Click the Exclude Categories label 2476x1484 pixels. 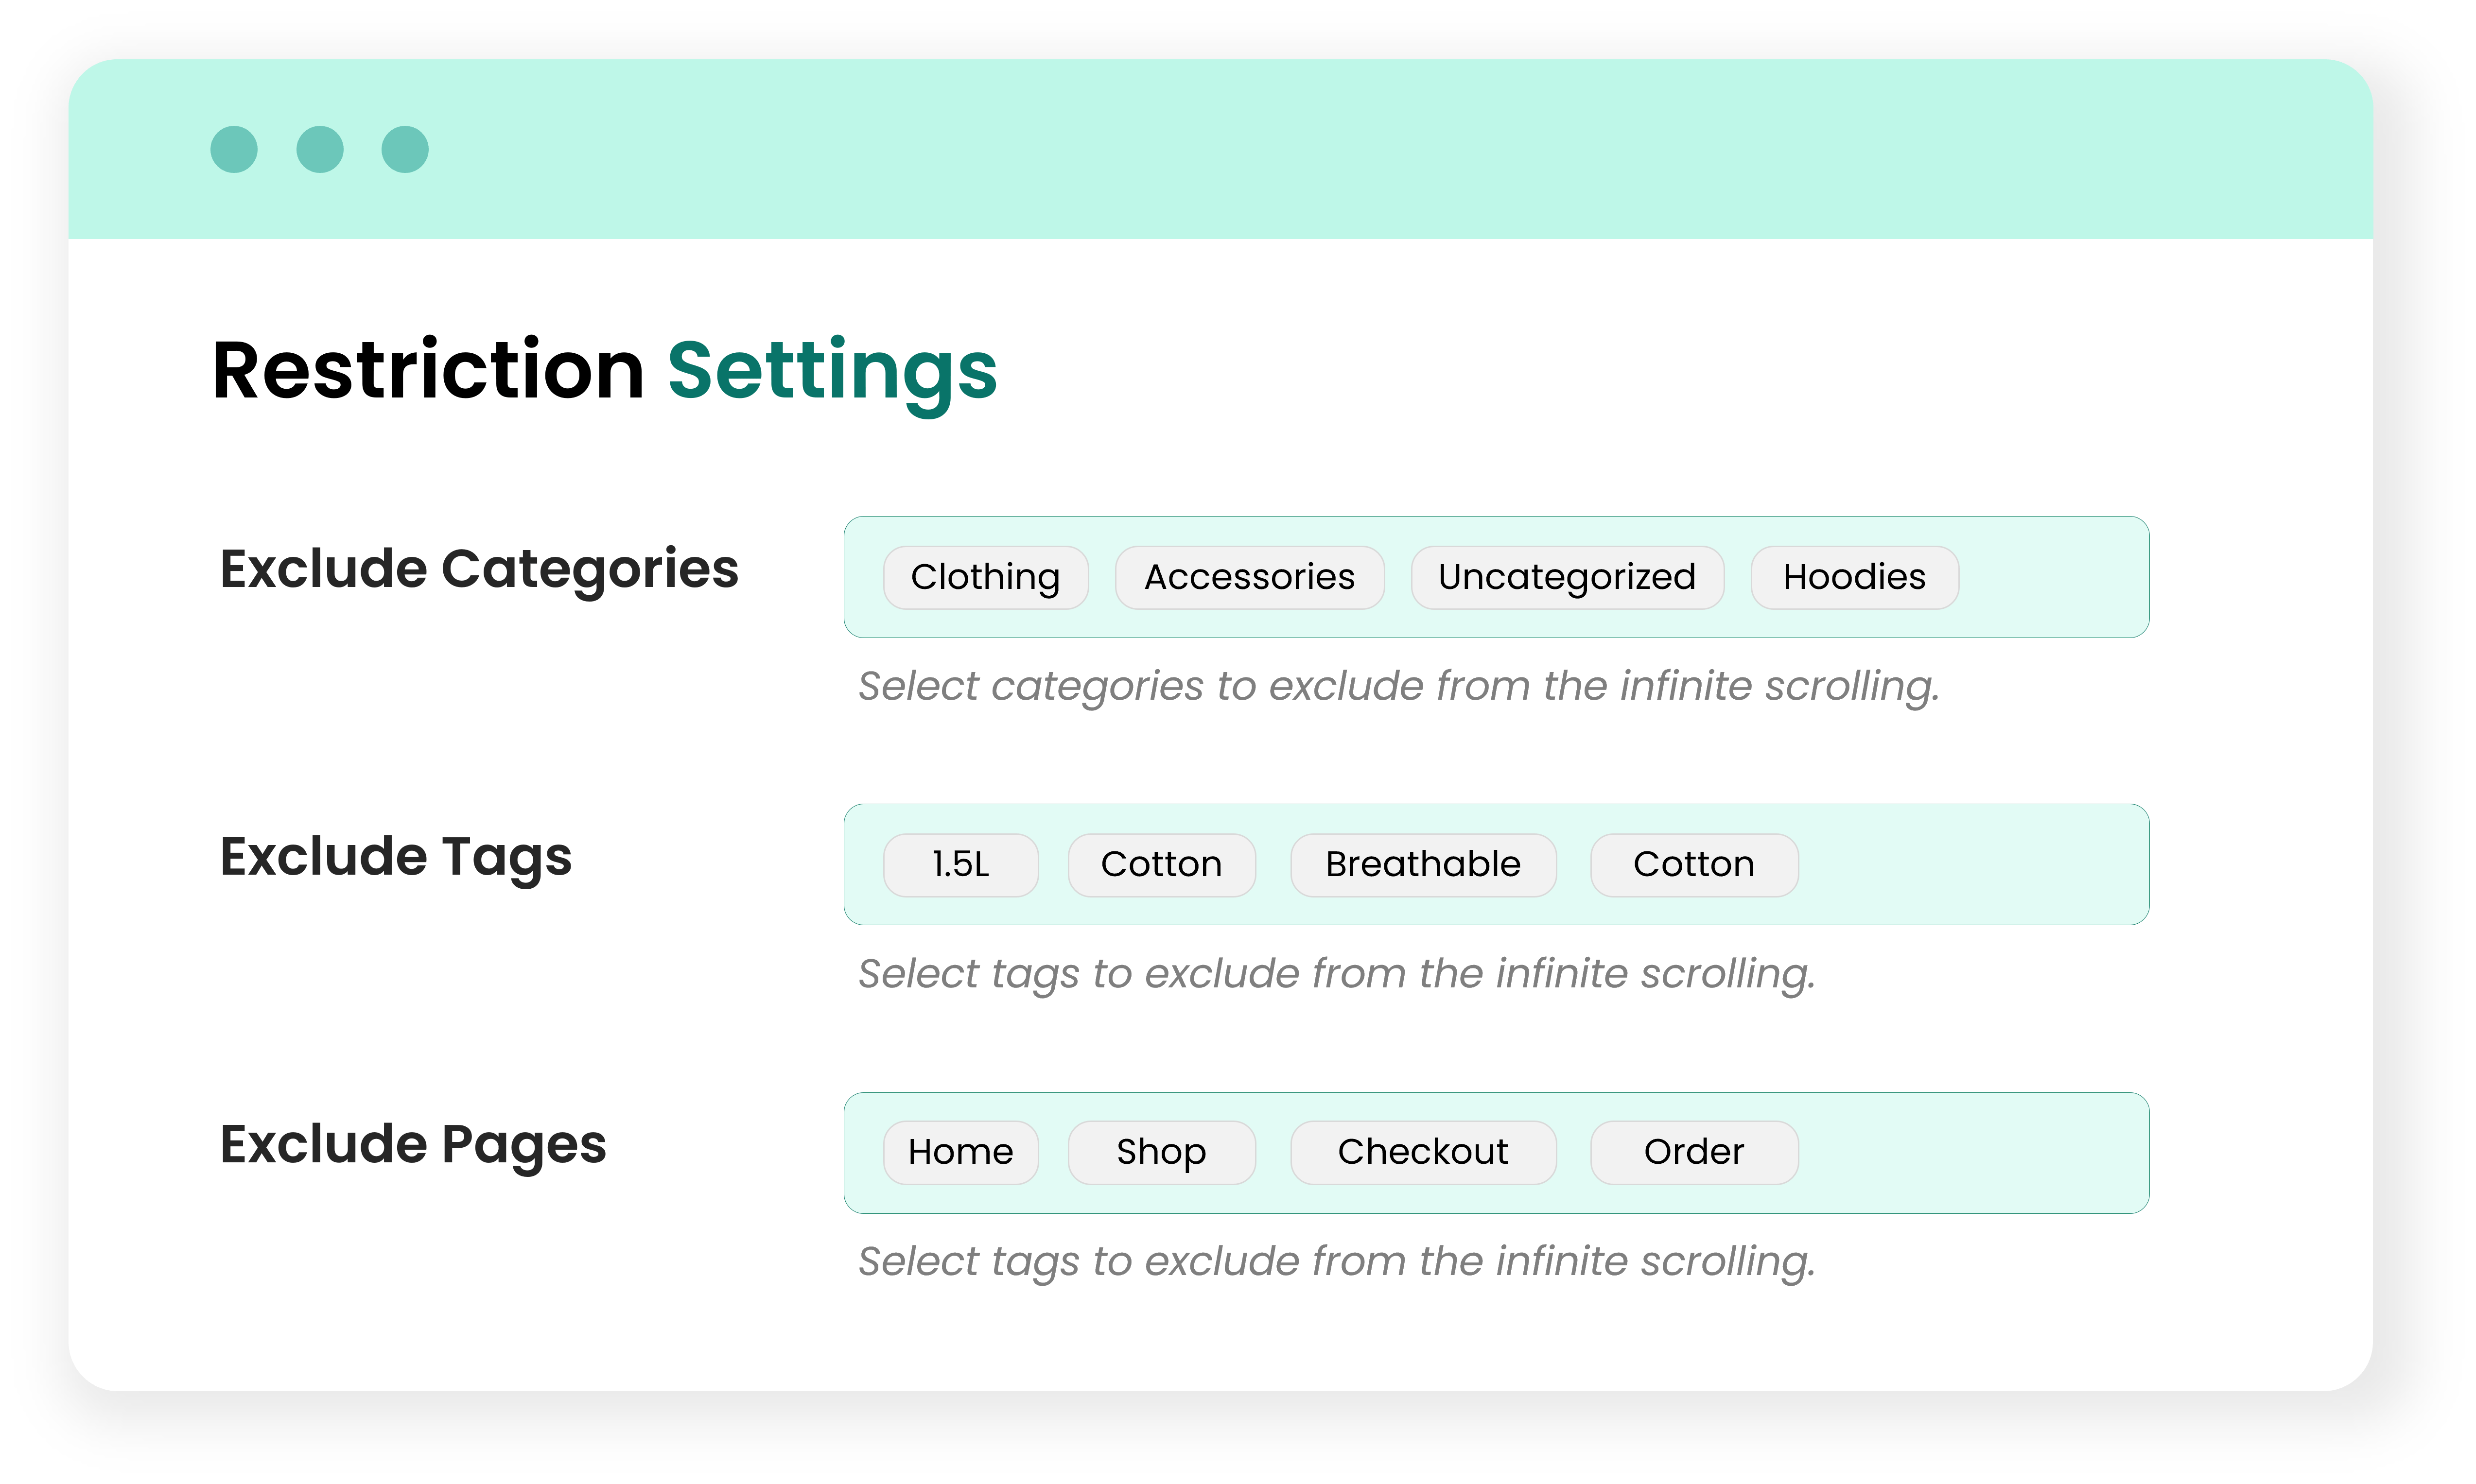(479, 569)
